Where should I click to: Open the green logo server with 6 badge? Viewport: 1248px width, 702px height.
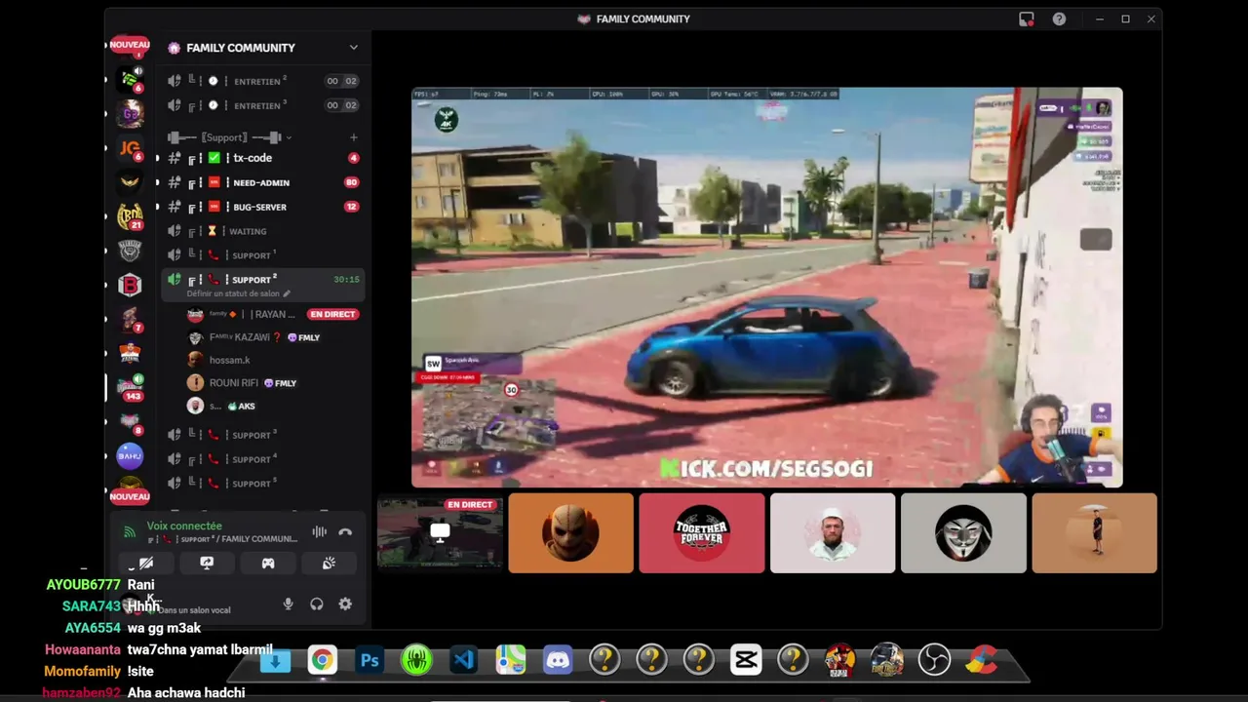click(130, 78)
